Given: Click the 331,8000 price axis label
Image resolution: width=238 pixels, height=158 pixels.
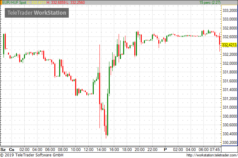Looking at the screenshot, I should (230, 72).
